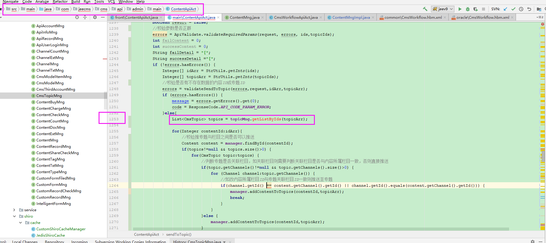Expand the service folder
The width and height of the screenshot is (546, 243).
click(x=14, y=210)
